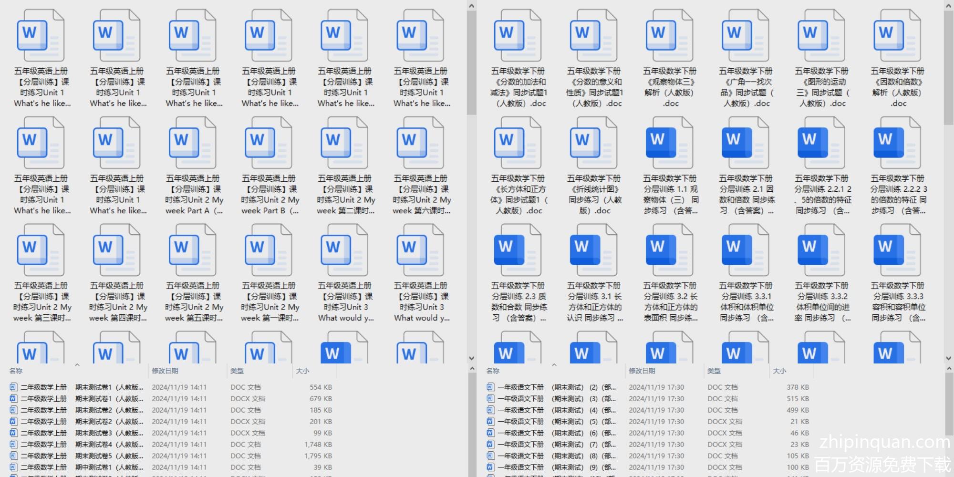Click scroll-down arrow of 五年级英语上册 icons pane
954x477 pixels.
tap(472, 358)
